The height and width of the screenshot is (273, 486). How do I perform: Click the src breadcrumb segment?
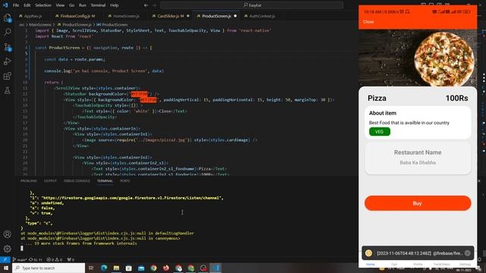tap(22, 24)
